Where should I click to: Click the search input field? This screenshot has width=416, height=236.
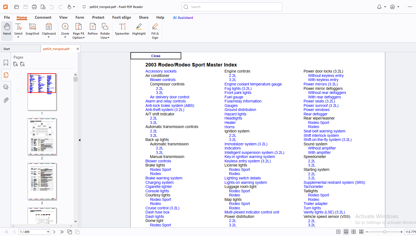(x=232, y=7)
